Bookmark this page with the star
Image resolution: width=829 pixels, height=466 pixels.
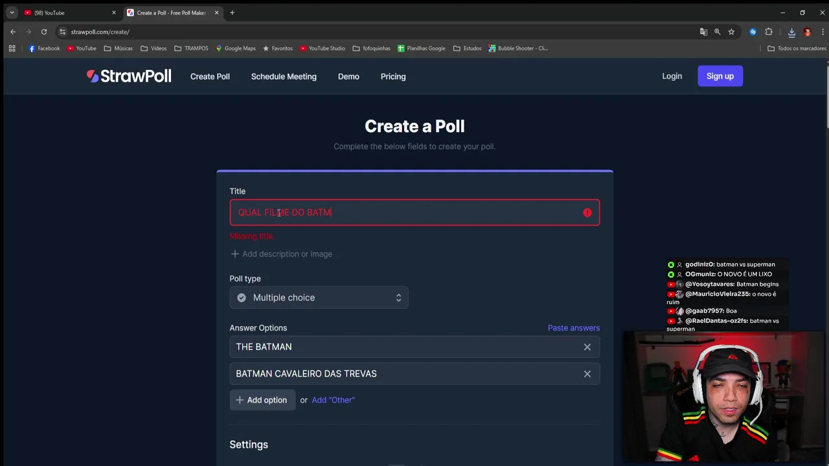731,32
